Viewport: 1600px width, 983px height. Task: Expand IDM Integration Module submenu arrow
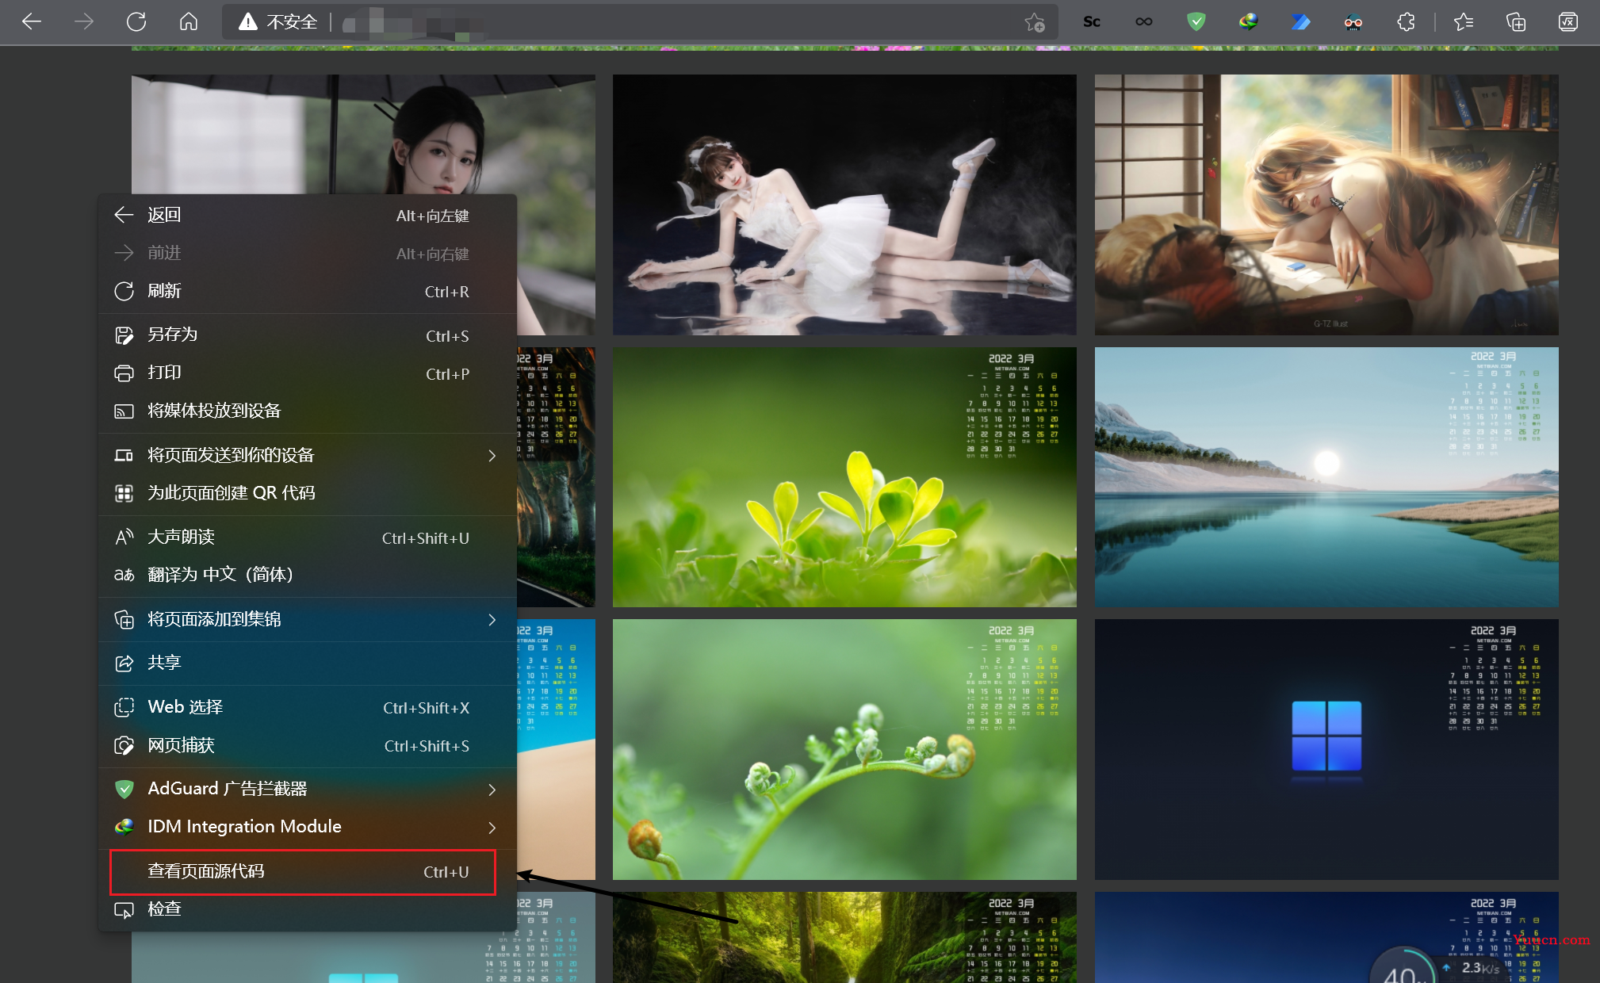tap(492, 828)
